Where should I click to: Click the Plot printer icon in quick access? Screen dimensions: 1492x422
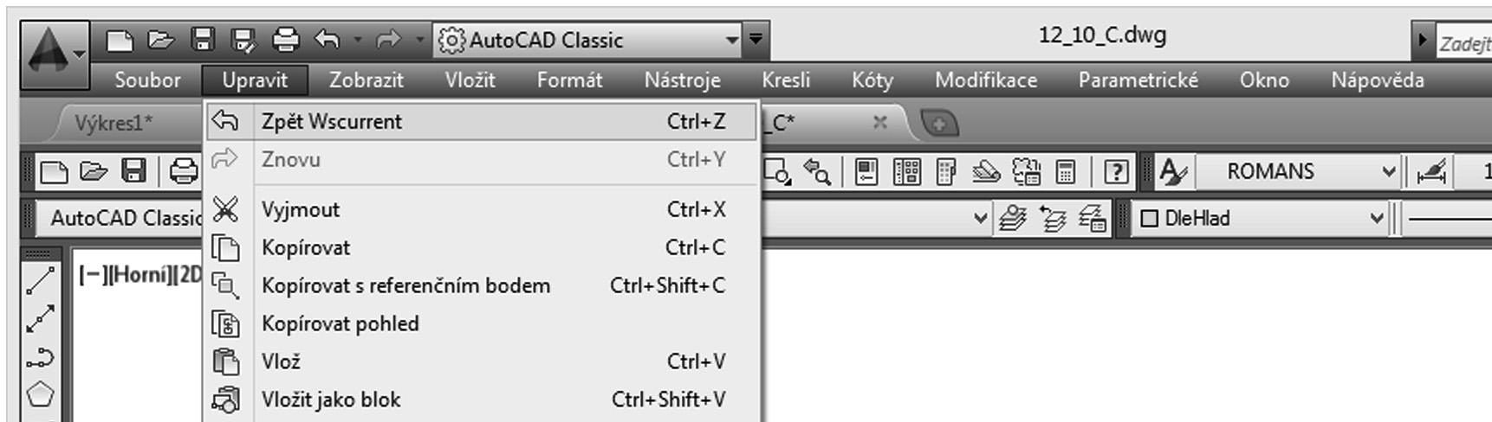pyautogui.click(x=286, y=40)
